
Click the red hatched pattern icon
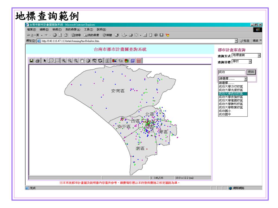[139, 61]
